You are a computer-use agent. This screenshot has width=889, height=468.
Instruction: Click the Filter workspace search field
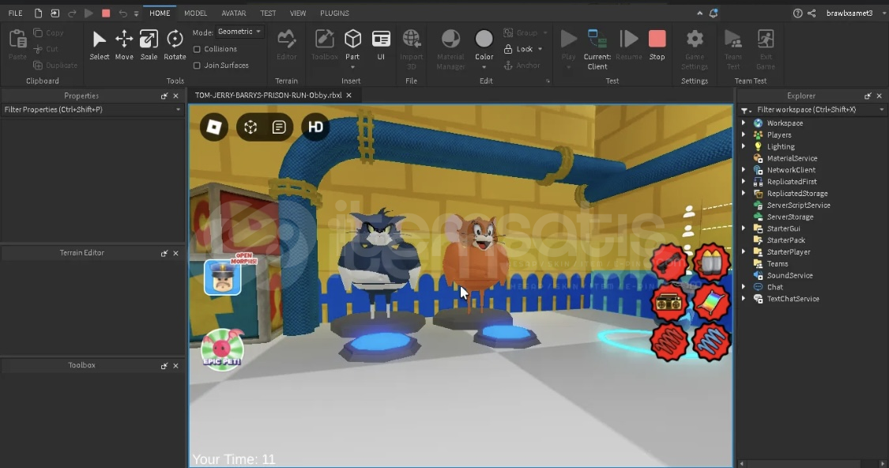click(814, 109)
